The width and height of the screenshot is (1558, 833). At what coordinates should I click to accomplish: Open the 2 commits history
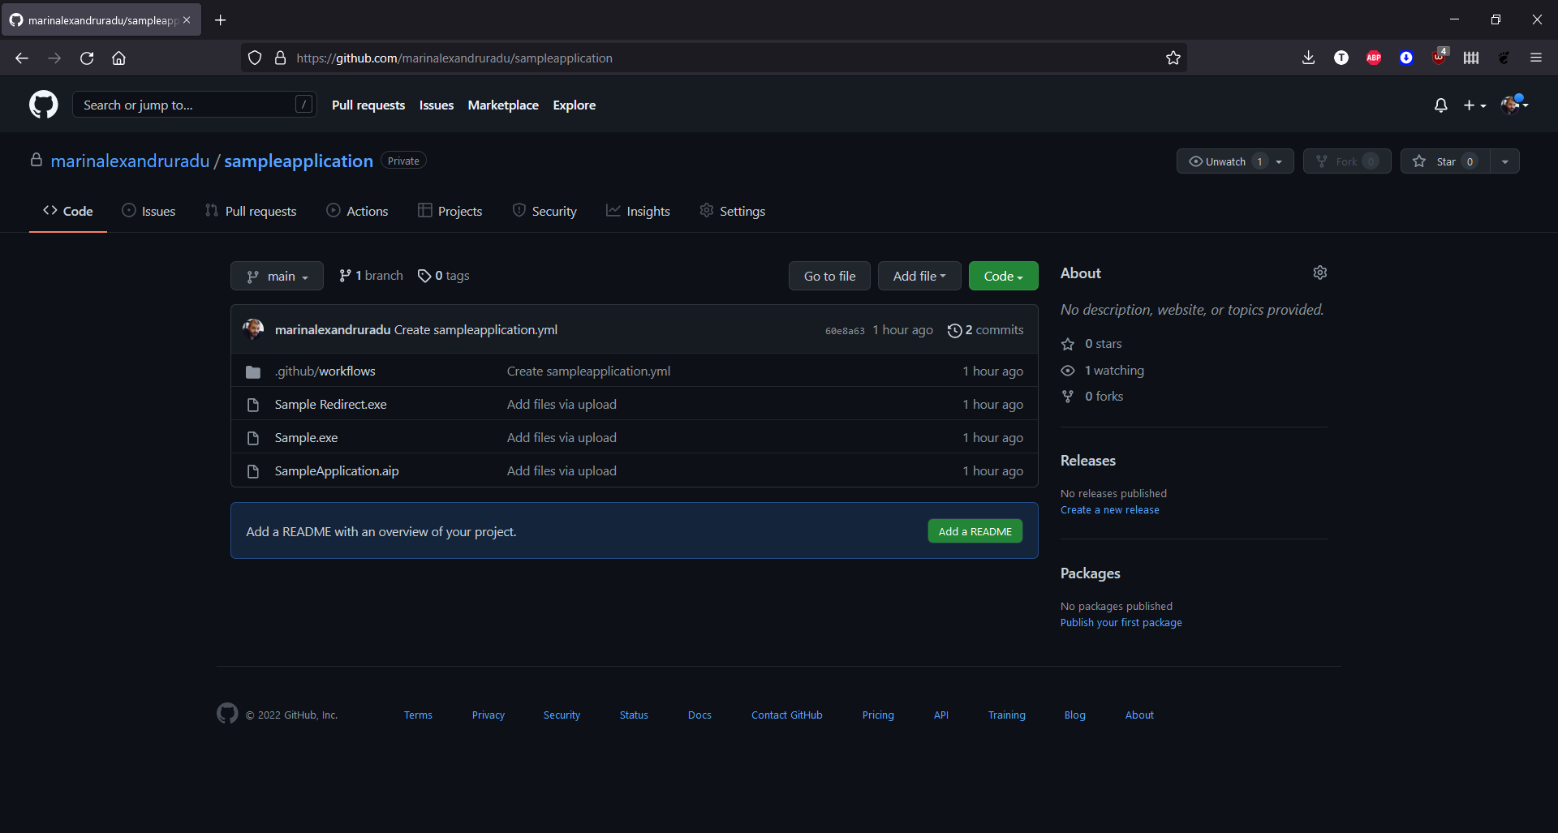985,330
